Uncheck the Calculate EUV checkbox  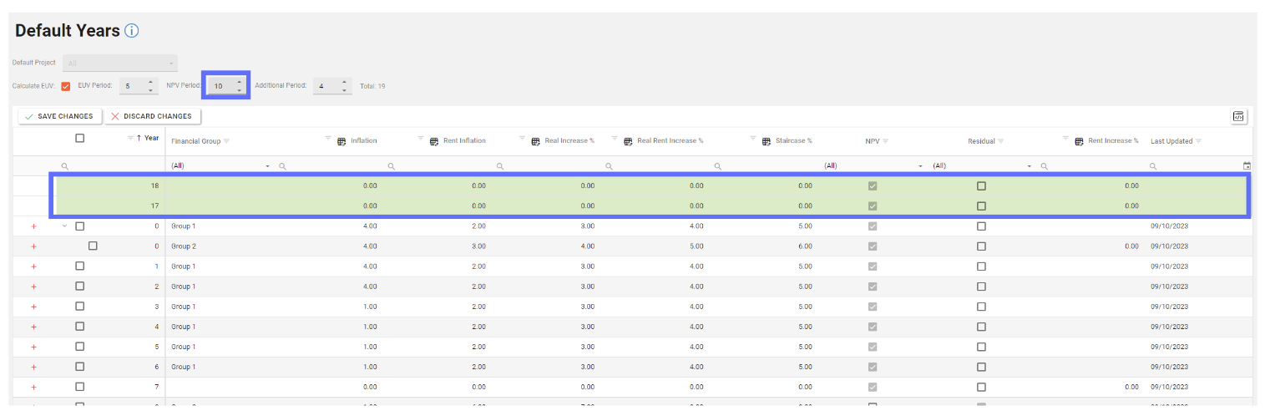tap(65, 86)
